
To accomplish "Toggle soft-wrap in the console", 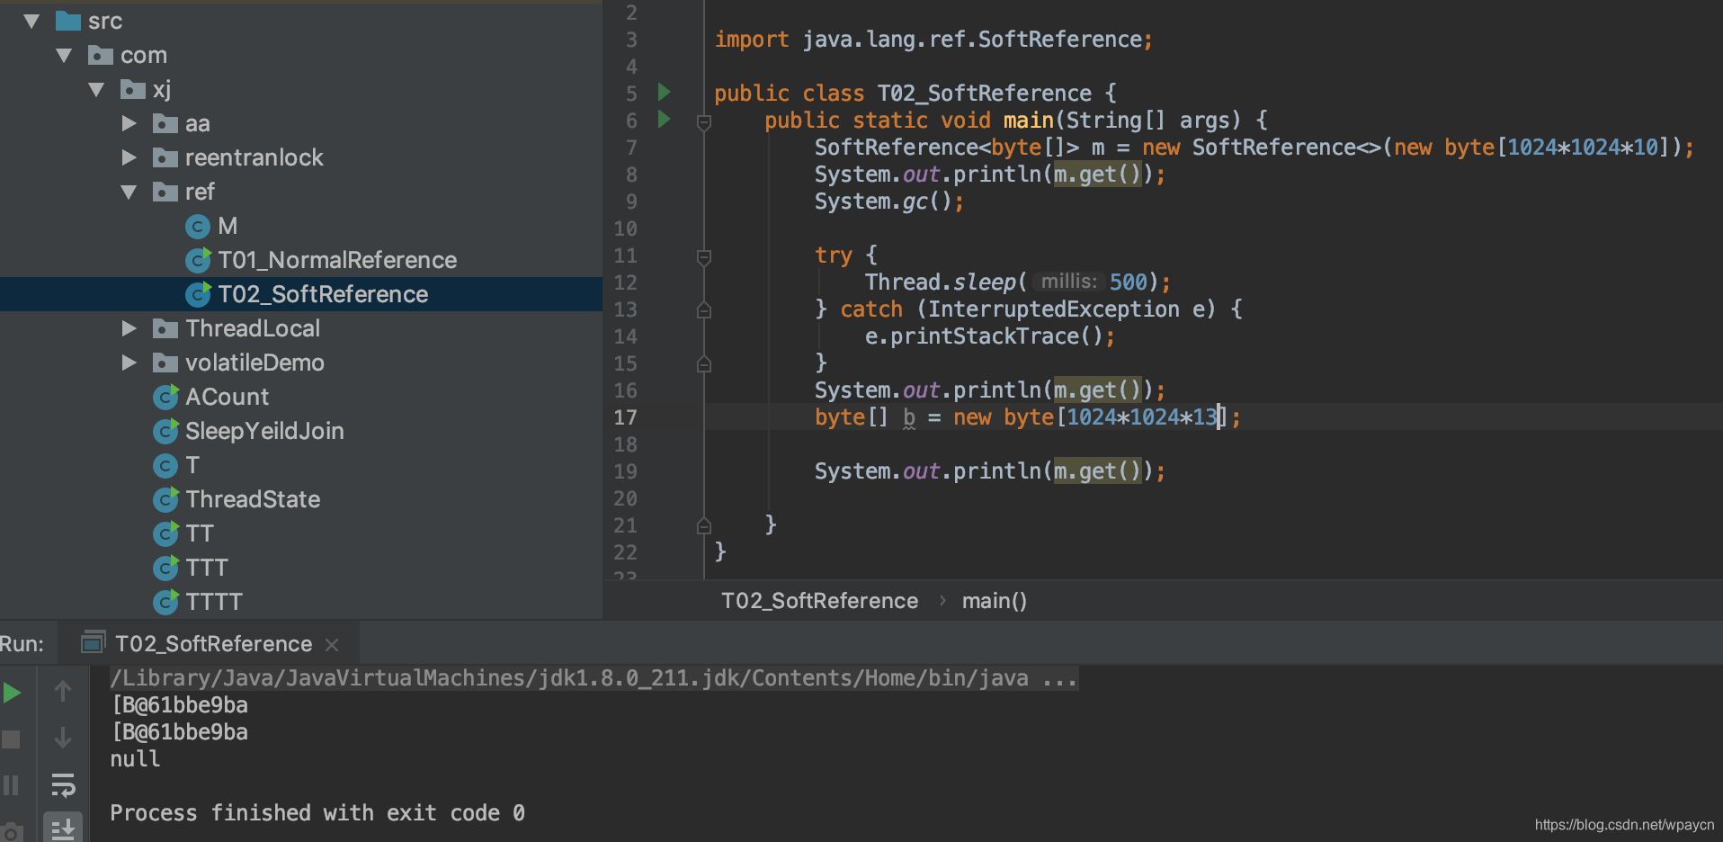I will coord(63,785).
